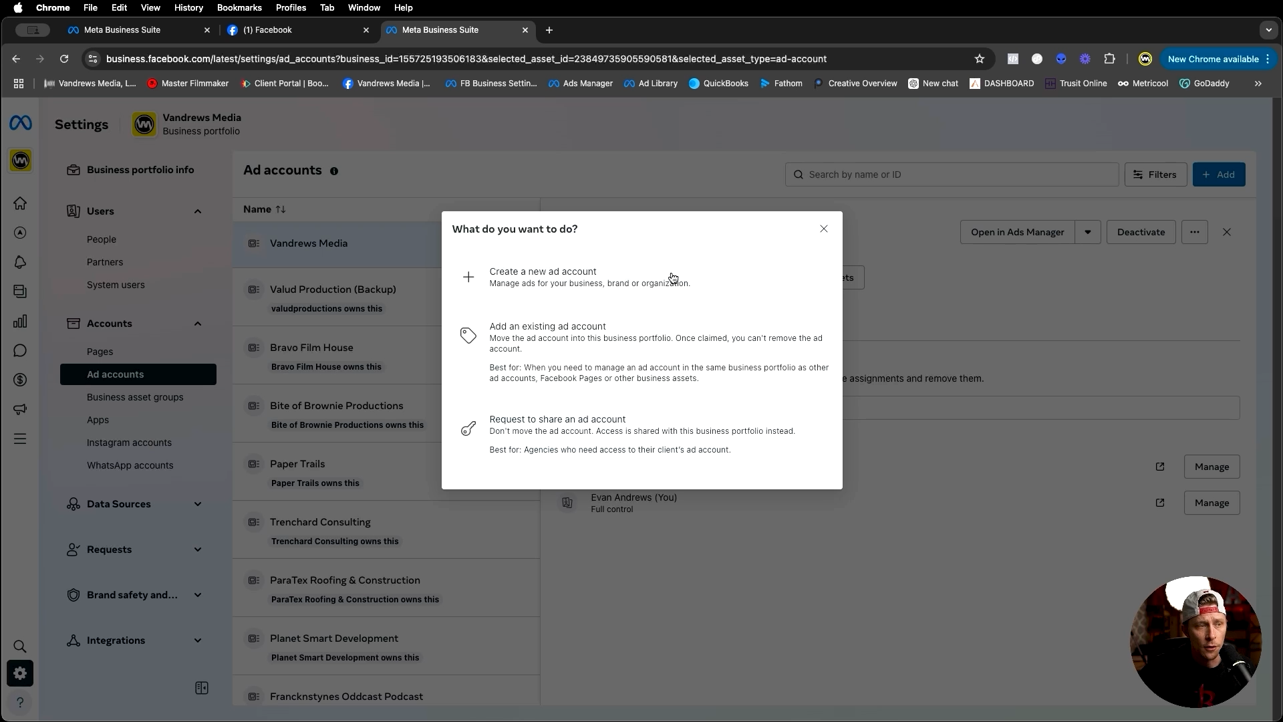Open Pages under Accounts

click(x=100, y=352)
